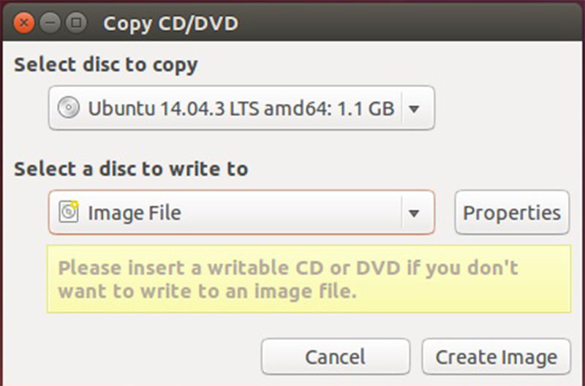Click empty title bar area right of title

click(x=409, y=23)
